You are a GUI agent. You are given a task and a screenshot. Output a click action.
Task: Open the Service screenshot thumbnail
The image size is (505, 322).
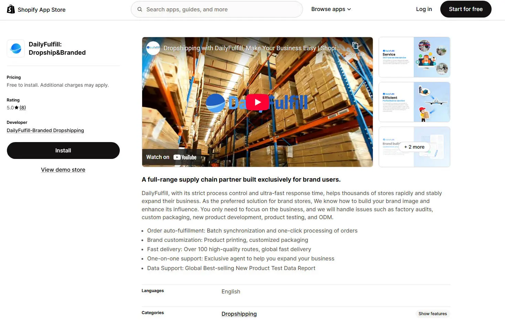(414, 57)
